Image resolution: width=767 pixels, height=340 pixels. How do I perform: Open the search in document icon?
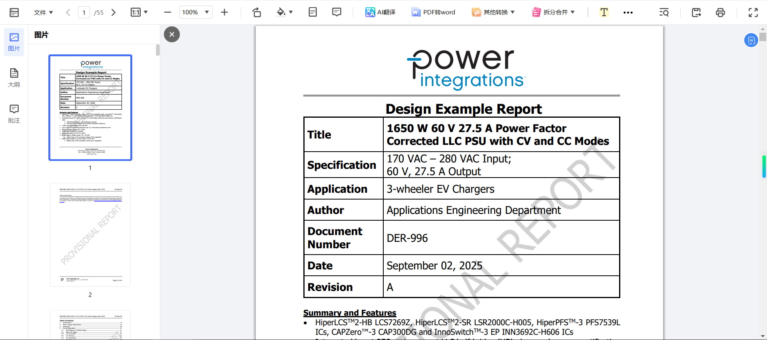click(x=664, y=12)
